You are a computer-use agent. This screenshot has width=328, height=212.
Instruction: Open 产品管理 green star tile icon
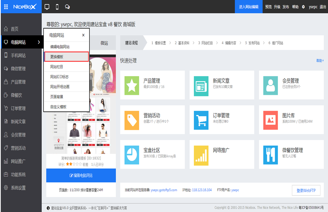point(132,85)
